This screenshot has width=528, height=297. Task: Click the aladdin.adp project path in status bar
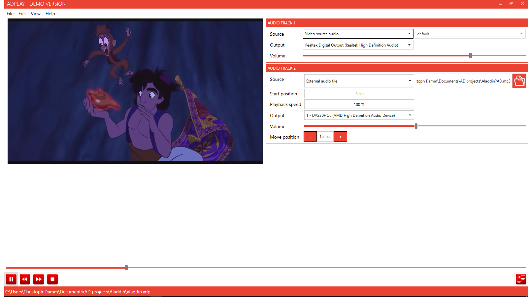point(78,292)
